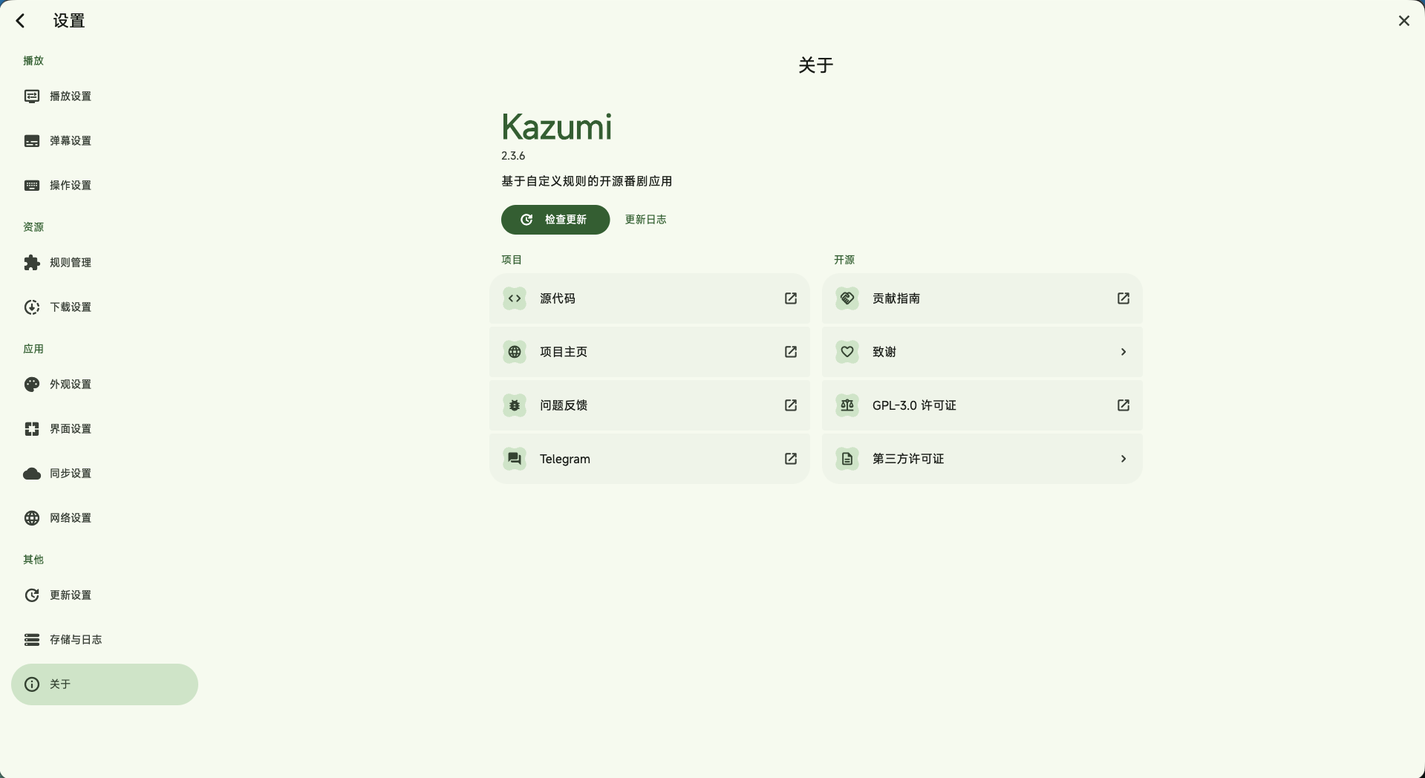Open 网络设置 from the sidebar
This screenshot has width=1425, height=778.
[x=105, y=518]
